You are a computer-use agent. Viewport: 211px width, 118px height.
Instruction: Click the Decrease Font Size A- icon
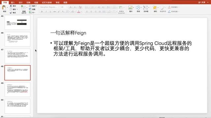click(75, 7)
